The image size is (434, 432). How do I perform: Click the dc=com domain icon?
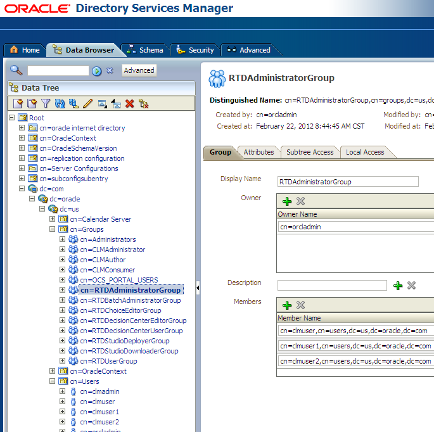33,189
